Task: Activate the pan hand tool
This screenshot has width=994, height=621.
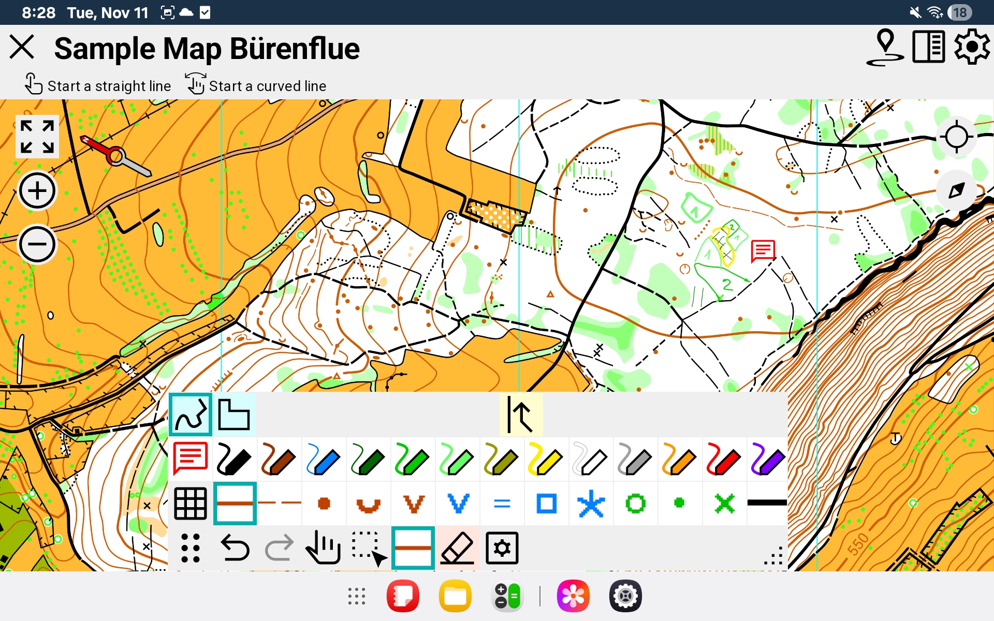Action: tap(324, 548)
